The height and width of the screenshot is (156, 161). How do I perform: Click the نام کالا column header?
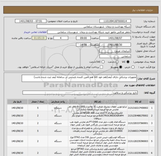tap(98, 102)
